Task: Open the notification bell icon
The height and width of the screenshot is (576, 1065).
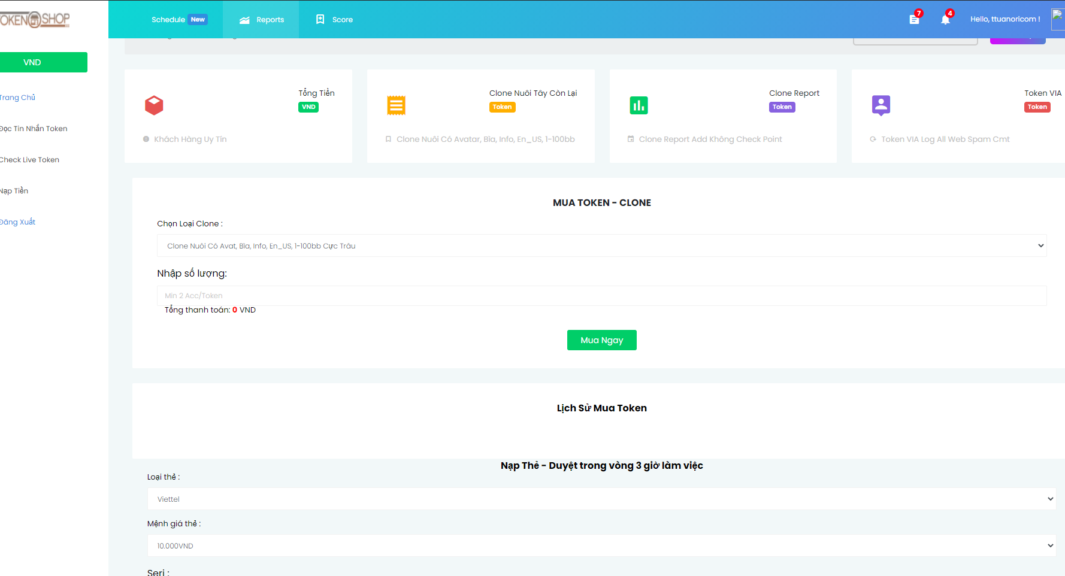Action: pyautogui.click(x=945, y=19)
